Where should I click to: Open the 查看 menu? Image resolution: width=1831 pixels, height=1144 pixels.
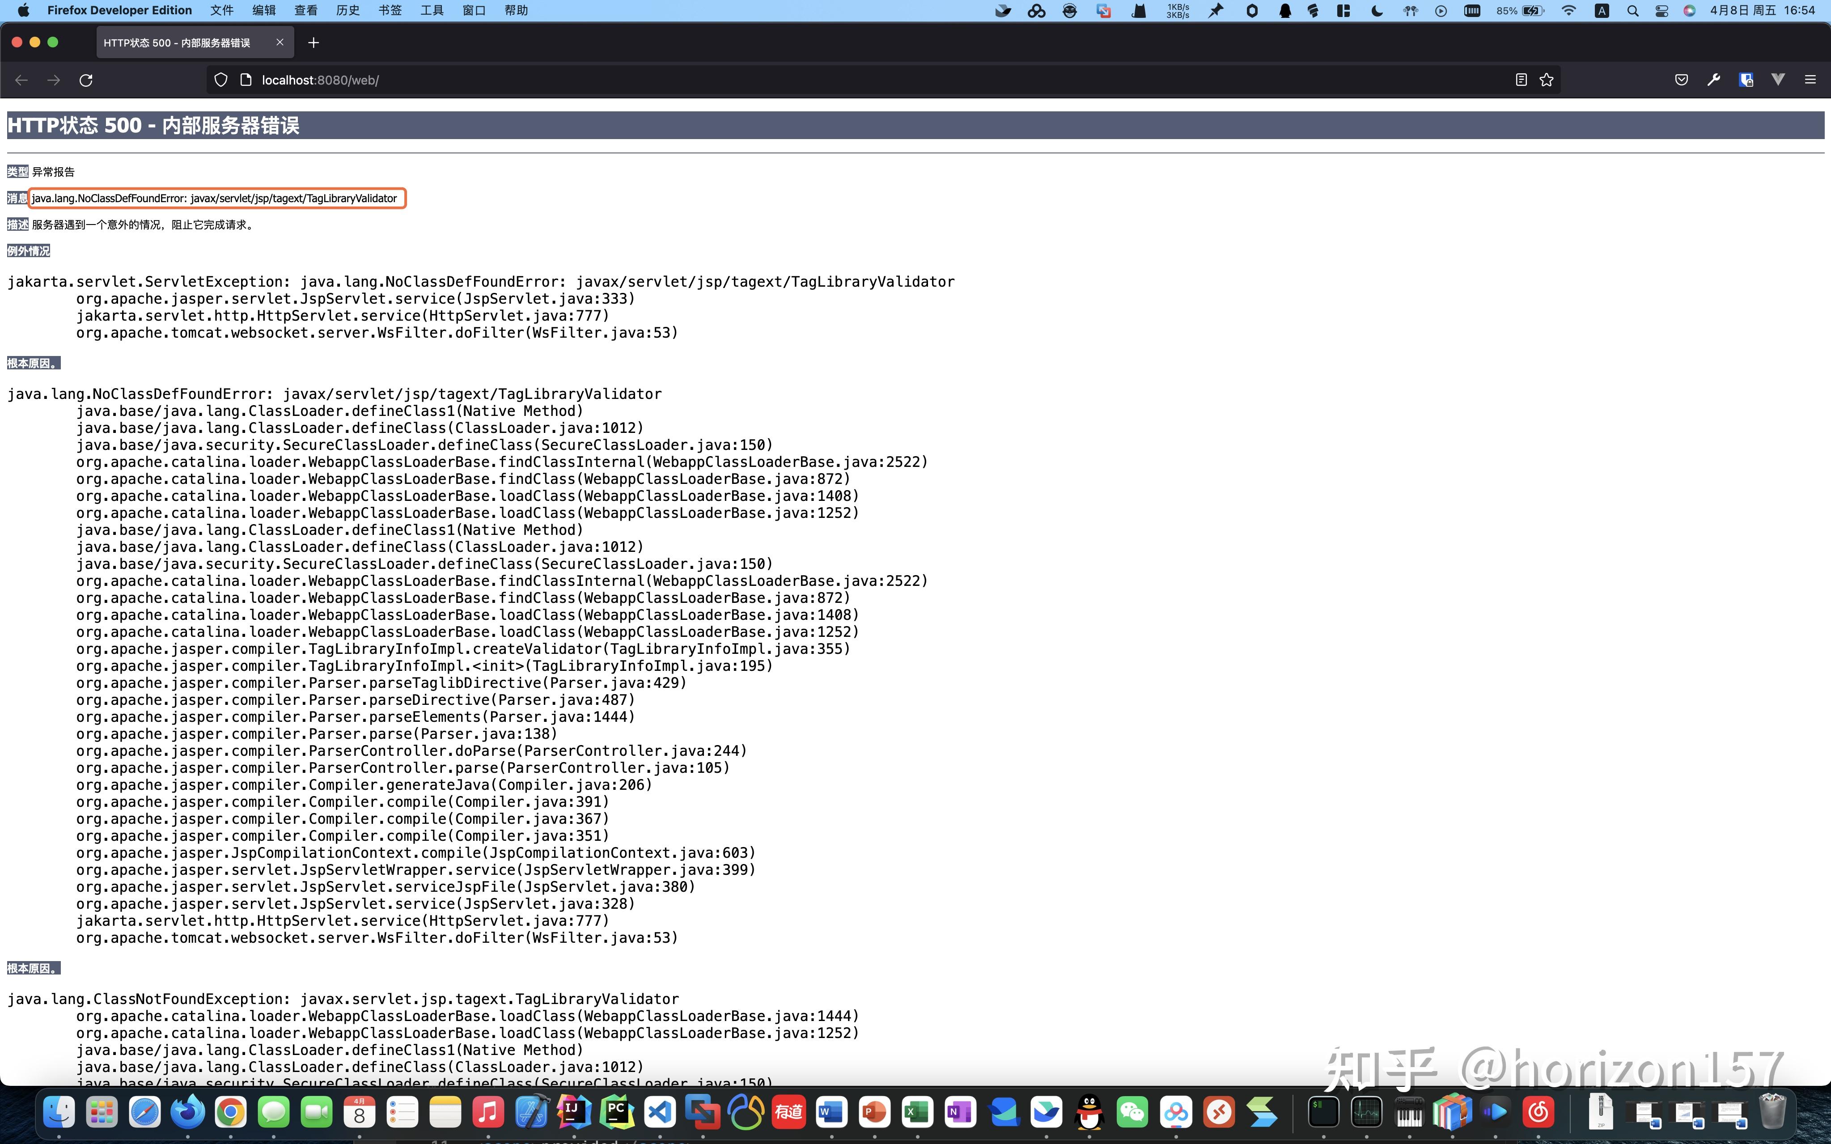tap(305, 11)
